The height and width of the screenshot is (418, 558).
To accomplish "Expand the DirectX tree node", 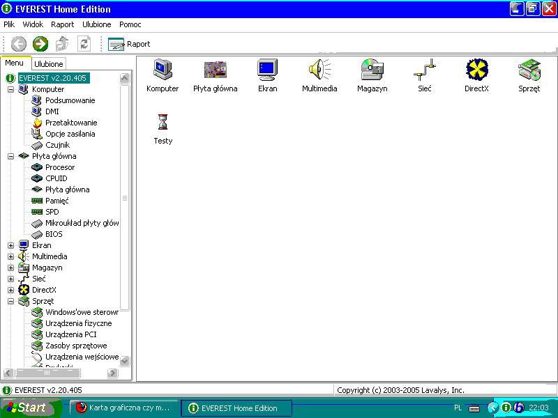I will 10,290.
